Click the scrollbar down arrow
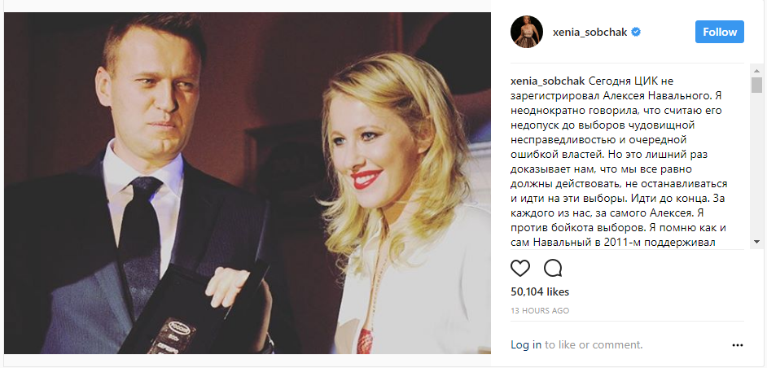Image resolution: width=767 pixels, height=368 pixels. tap(756, 242)
